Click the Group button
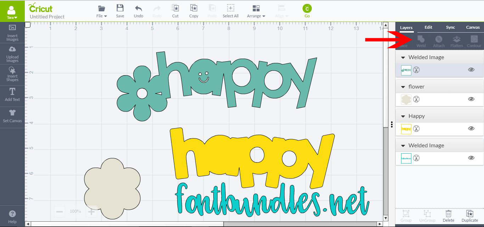 [x=406, y=216]
